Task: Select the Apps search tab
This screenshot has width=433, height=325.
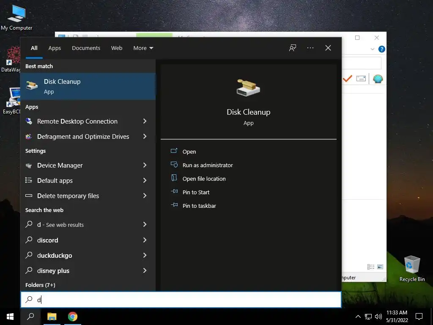Action: click(x=55, y=48)
